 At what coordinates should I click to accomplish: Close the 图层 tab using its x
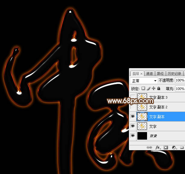point(142,74)
